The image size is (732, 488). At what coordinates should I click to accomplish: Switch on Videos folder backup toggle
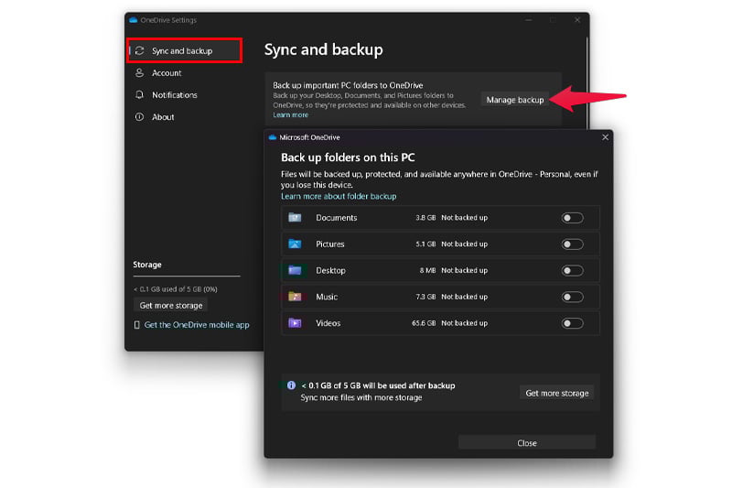pos(573,323)
